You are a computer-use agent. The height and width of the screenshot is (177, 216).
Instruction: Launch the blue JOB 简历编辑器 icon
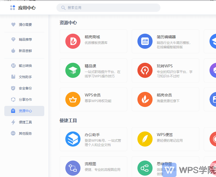click(145, 41)
